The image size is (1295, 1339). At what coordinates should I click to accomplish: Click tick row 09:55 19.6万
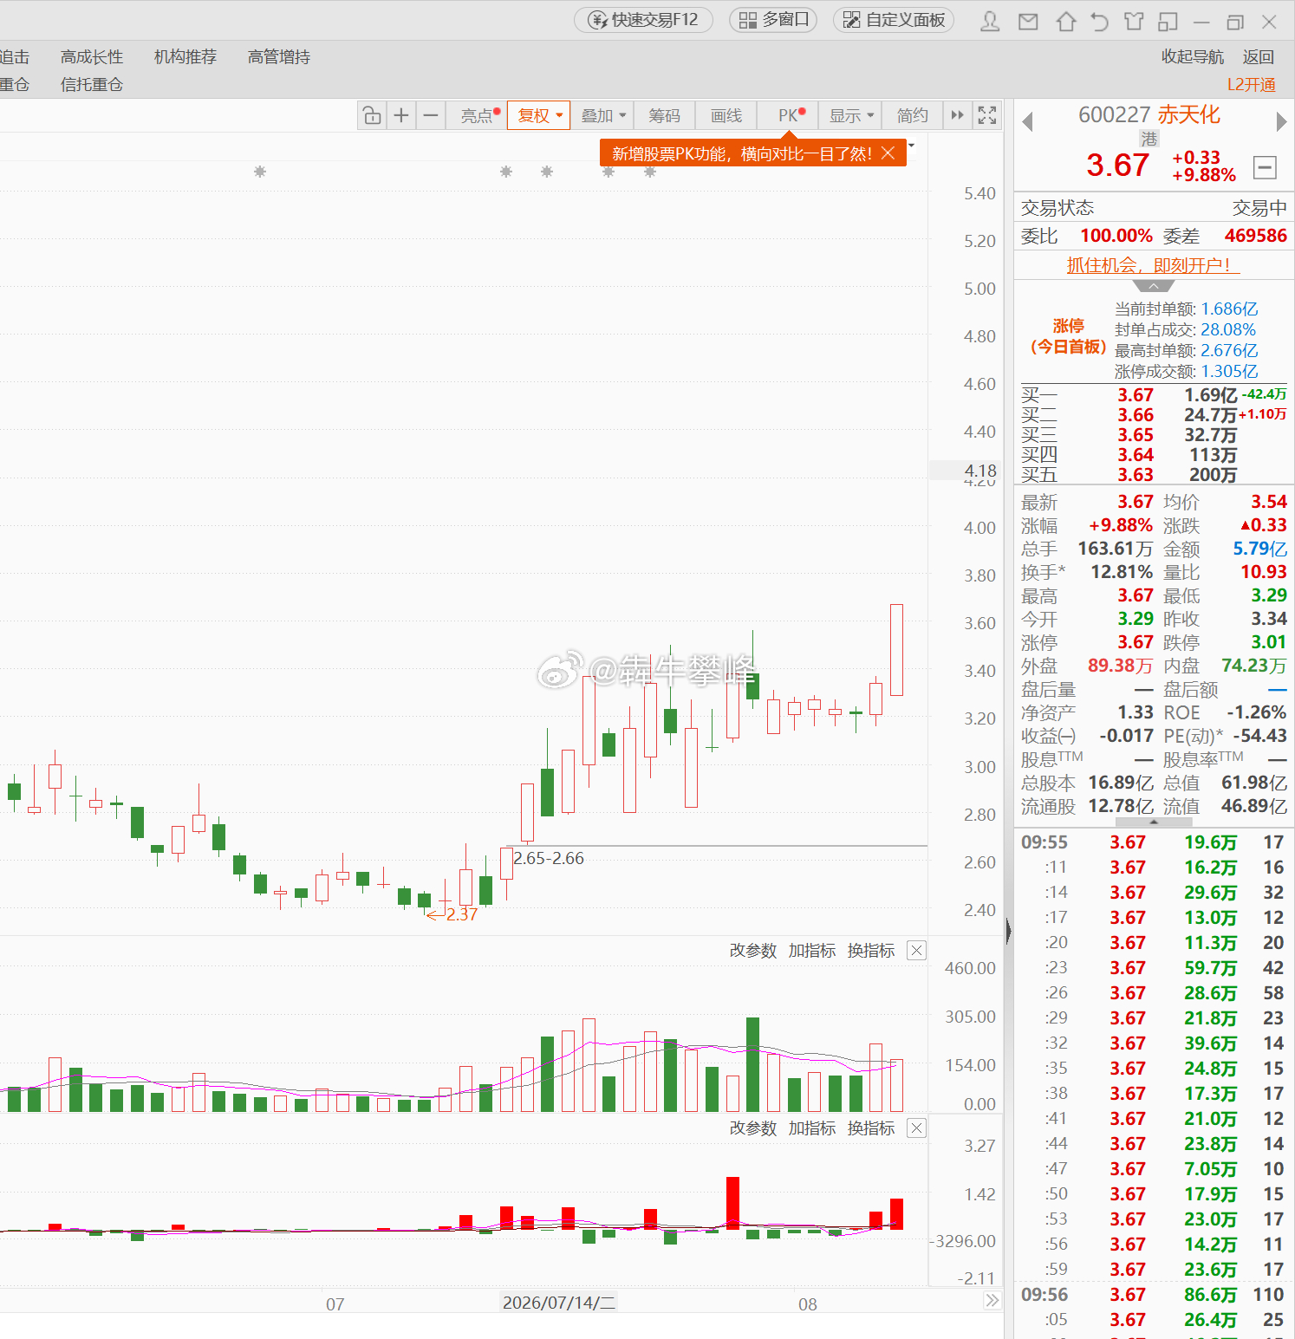click(x=1153, y=842)
